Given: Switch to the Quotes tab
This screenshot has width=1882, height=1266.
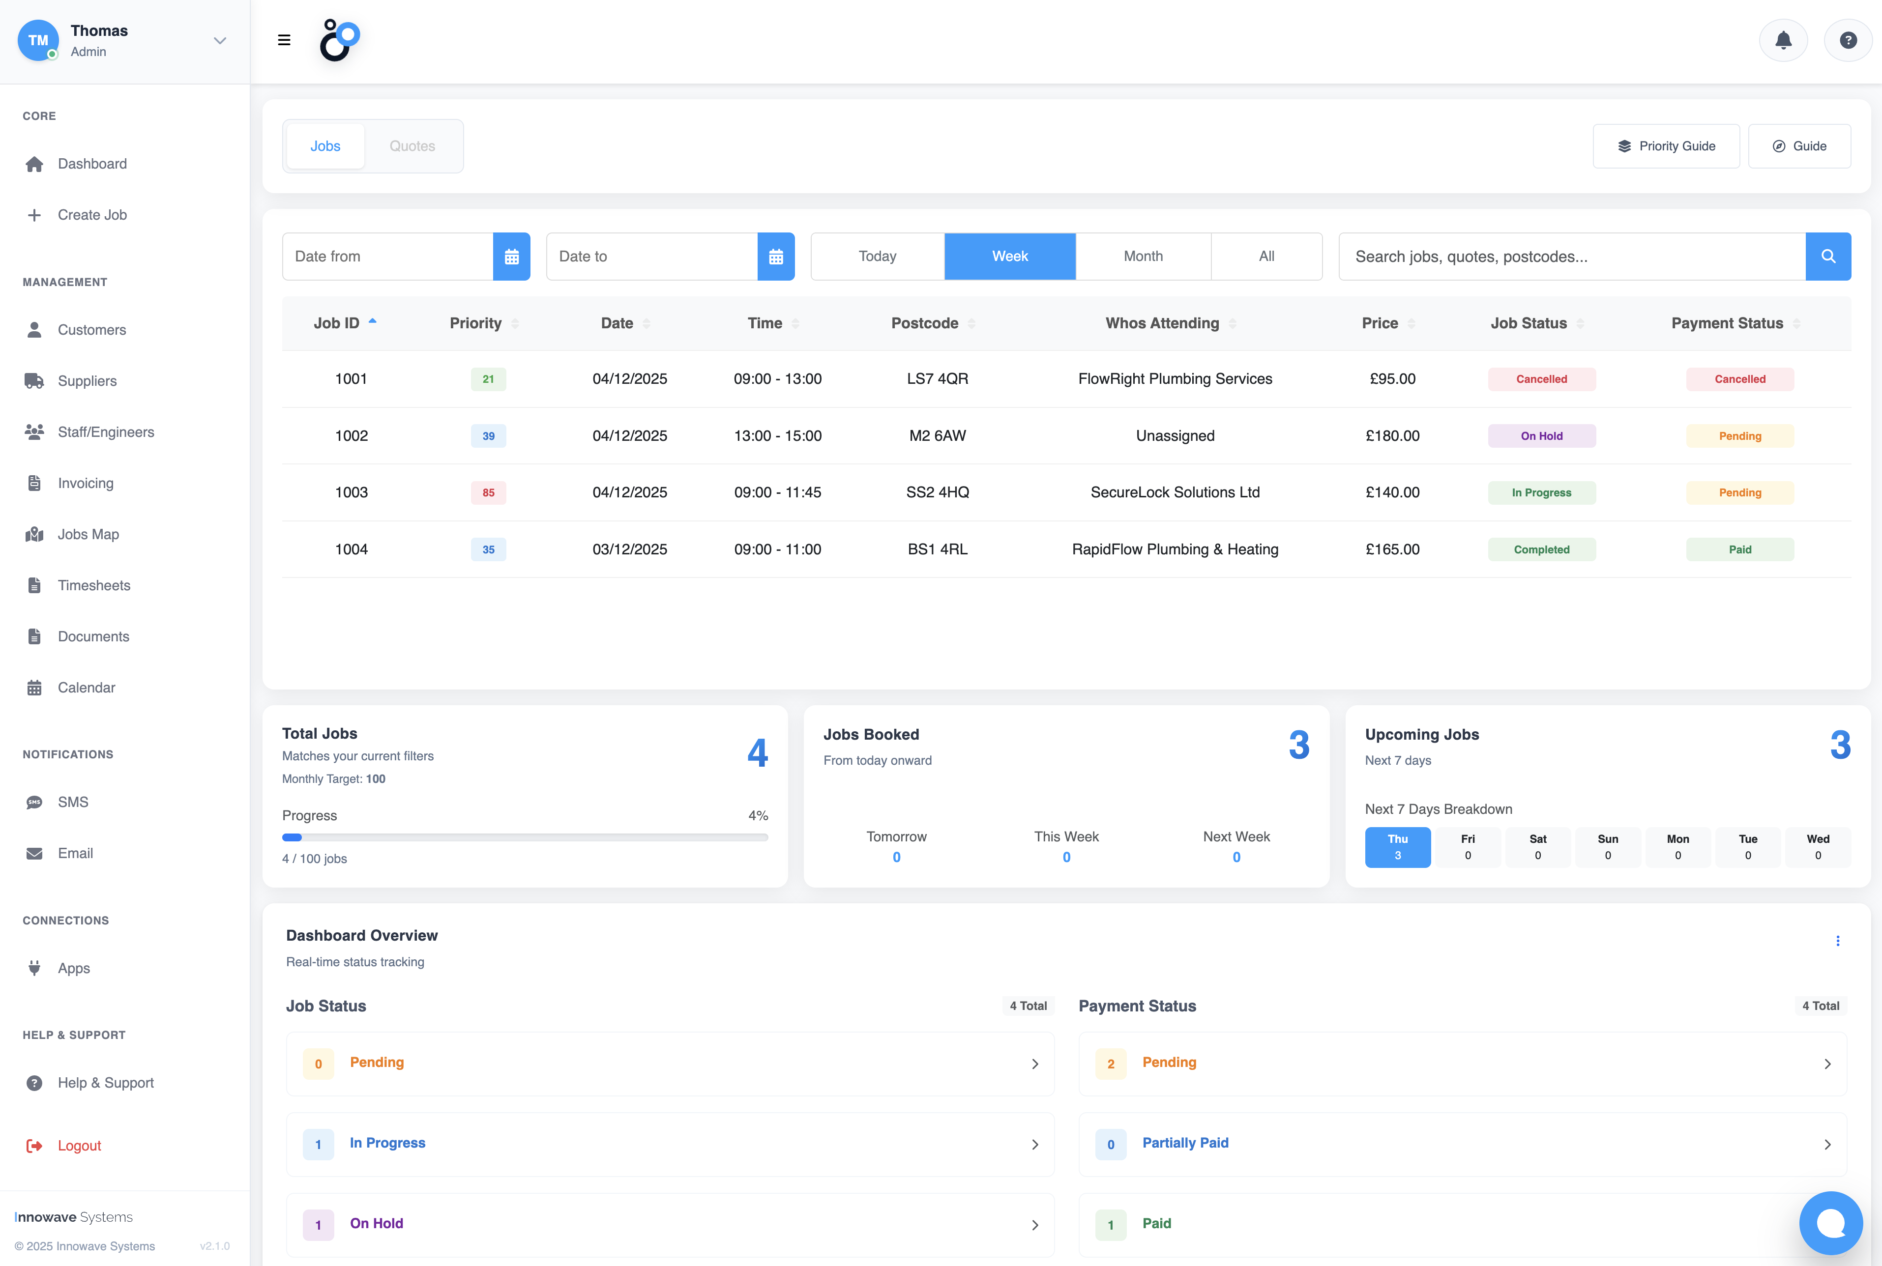Looking at the screenshot, I should point(412,146).
